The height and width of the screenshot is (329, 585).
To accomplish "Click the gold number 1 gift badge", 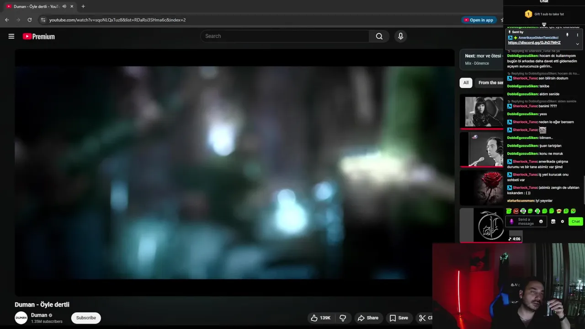I will [528, 14].
